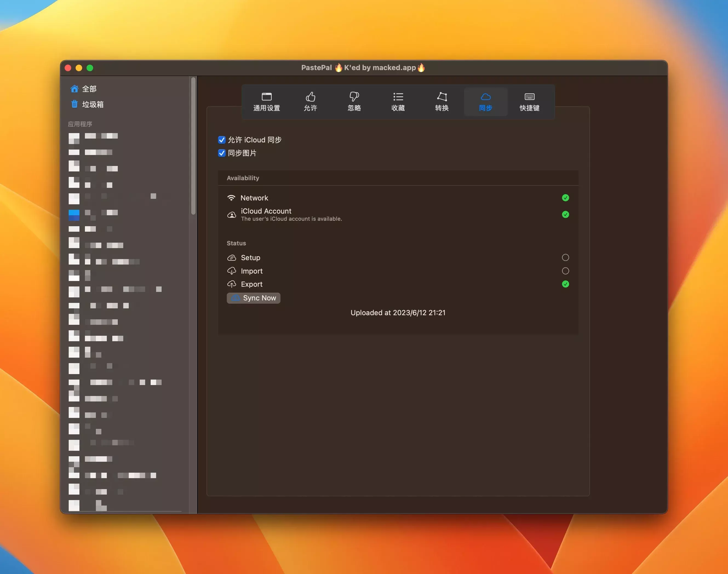The width and height of the screenshot is (728, 574).
Task: Open the 忽略 thumbs-down tab
Action: 354,102
